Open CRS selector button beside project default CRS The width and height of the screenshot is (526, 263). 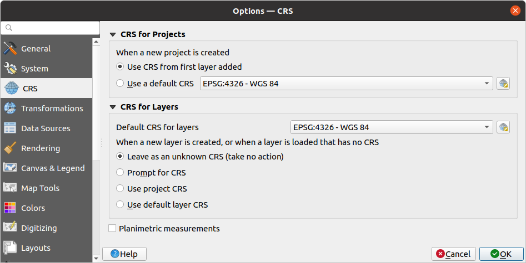(x=503, y=84)
